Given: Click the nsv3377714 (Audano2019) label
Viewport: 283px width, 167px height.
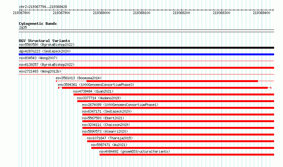Looking at the screenshot, I should click(x=99, y=98).
